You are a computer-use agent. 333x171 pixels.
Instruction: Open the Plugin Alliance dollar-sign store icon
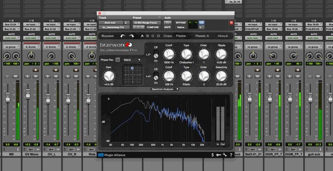(x=212, y=155)
